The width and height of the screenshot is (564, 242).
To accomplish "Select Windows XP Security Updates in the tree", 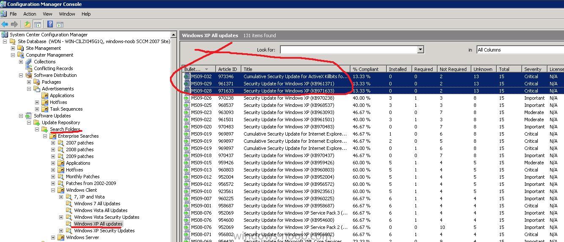I will [x=104, y=231].
